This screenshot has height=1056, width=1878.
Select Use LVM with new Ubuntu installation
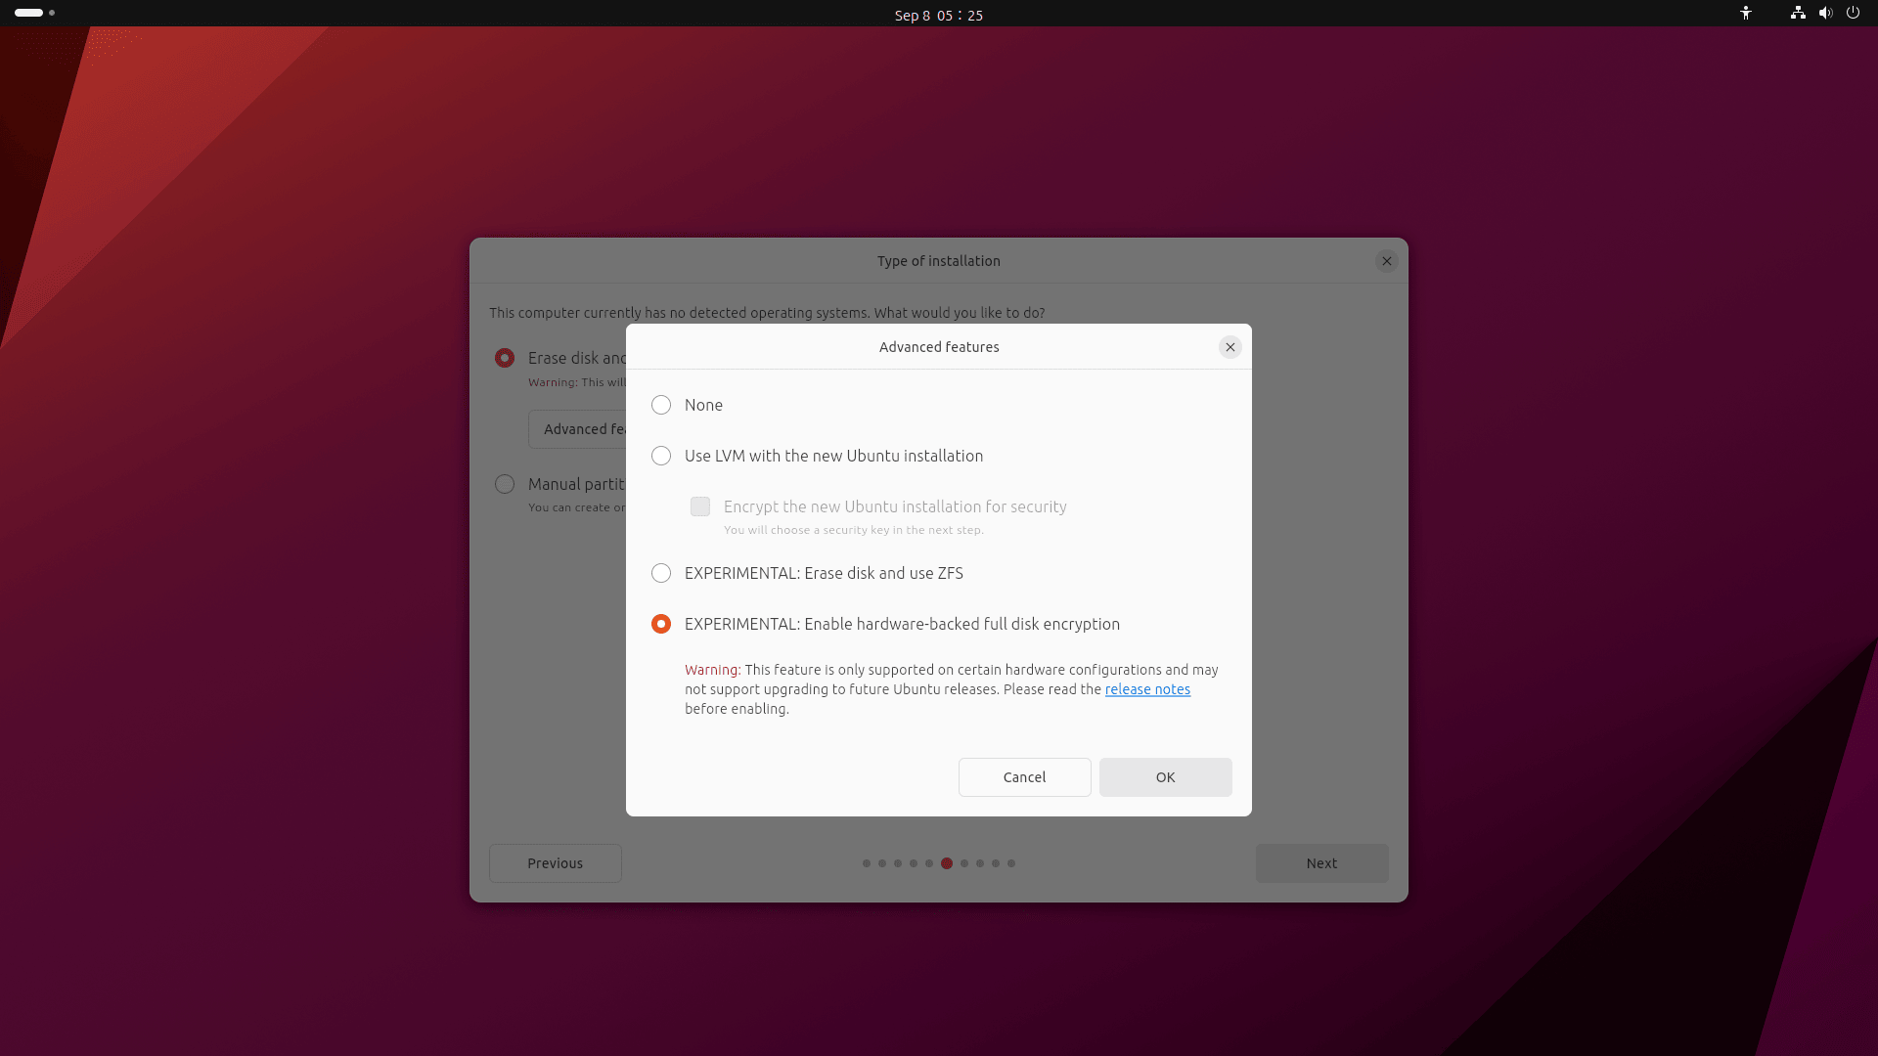pos(660,455)
